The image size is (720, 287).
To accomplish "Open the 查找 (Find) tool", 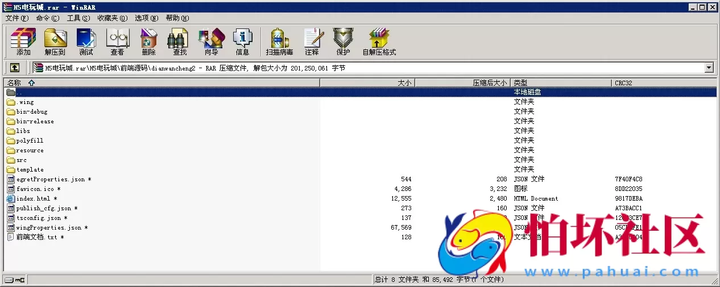I will pos(180,41).
